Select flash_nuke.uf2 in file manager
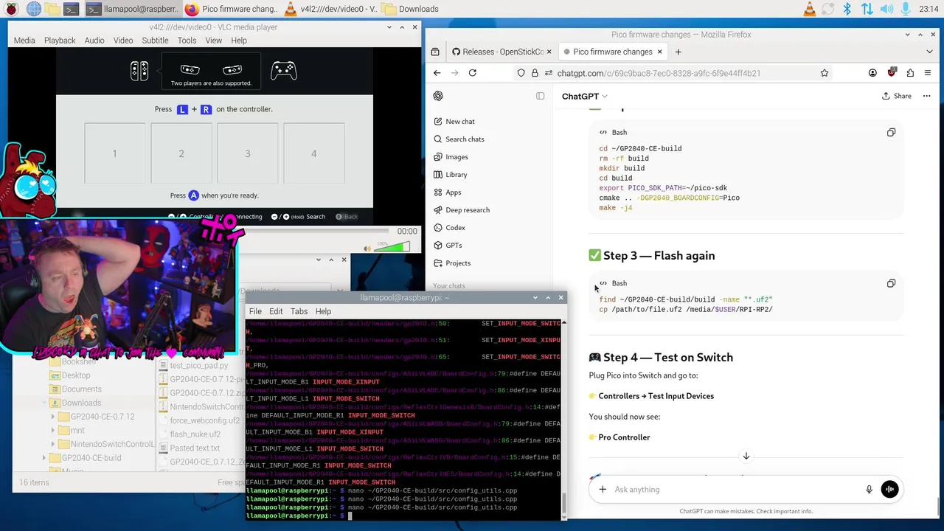944x531 pixels. (x=195, y=434)
